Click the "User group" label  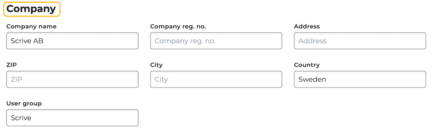coord(24,103)
